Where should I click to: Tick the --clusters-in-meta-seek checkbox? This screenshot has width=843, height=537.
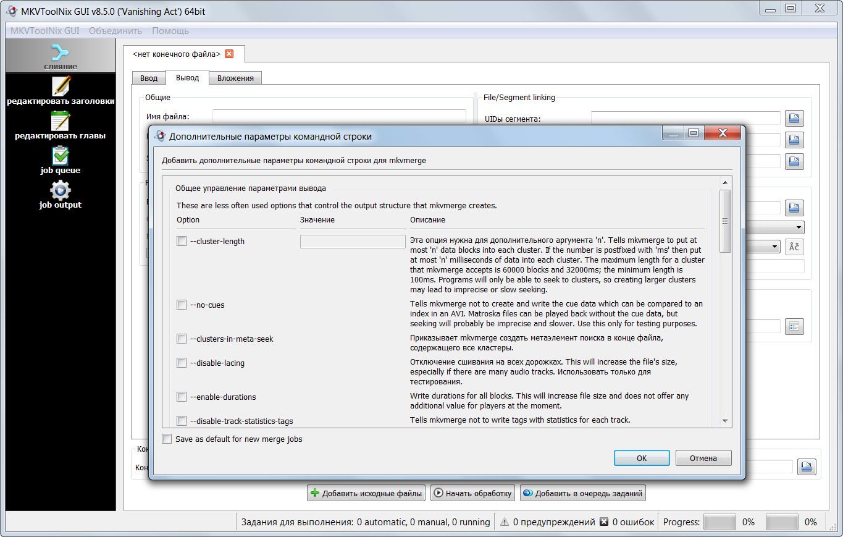[x=182, y=339]
